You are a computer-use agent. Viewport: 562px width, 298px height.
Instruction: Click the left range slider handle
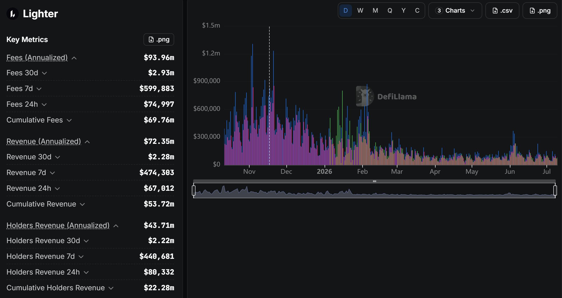[194, 191]
